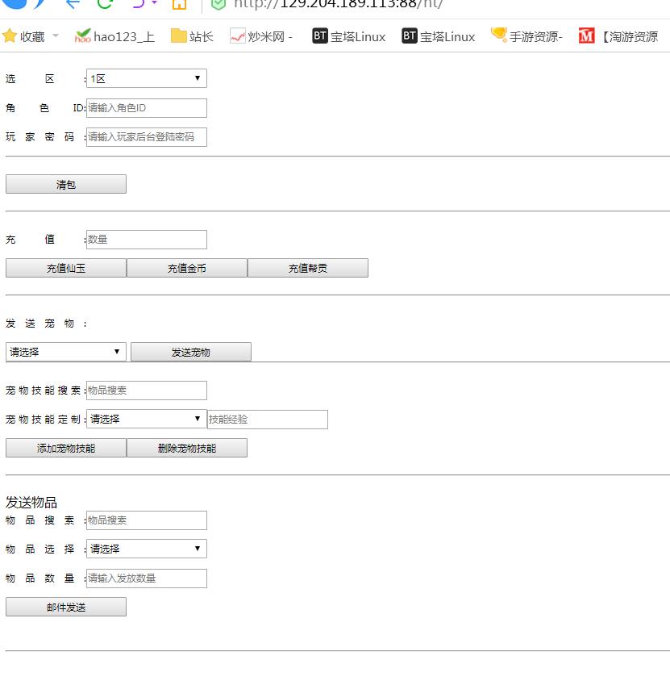Click the home page icon
670x685 pixels.
click(179, 4)
